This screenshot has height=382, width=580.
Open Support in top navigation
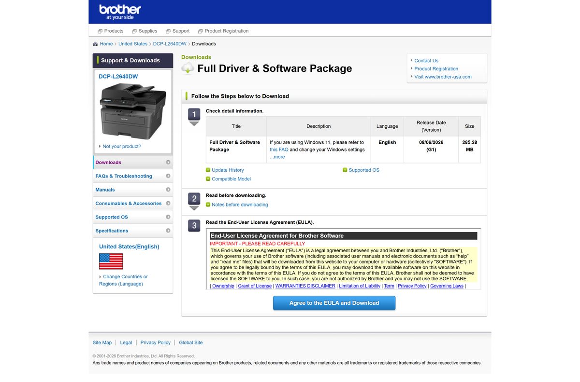point(181,31)
